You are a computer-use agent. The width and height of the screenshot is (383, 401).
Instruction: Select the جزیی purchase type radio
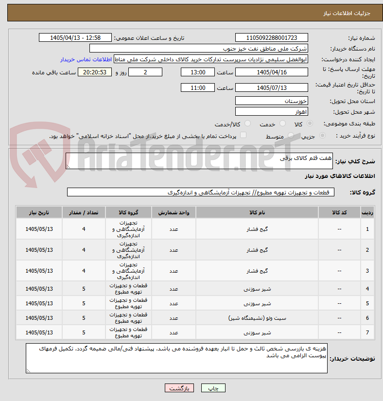click(322, 136)
